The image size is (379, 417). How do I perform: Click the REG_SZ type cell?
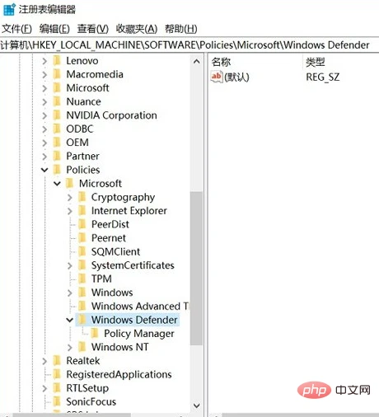(323, 77)
